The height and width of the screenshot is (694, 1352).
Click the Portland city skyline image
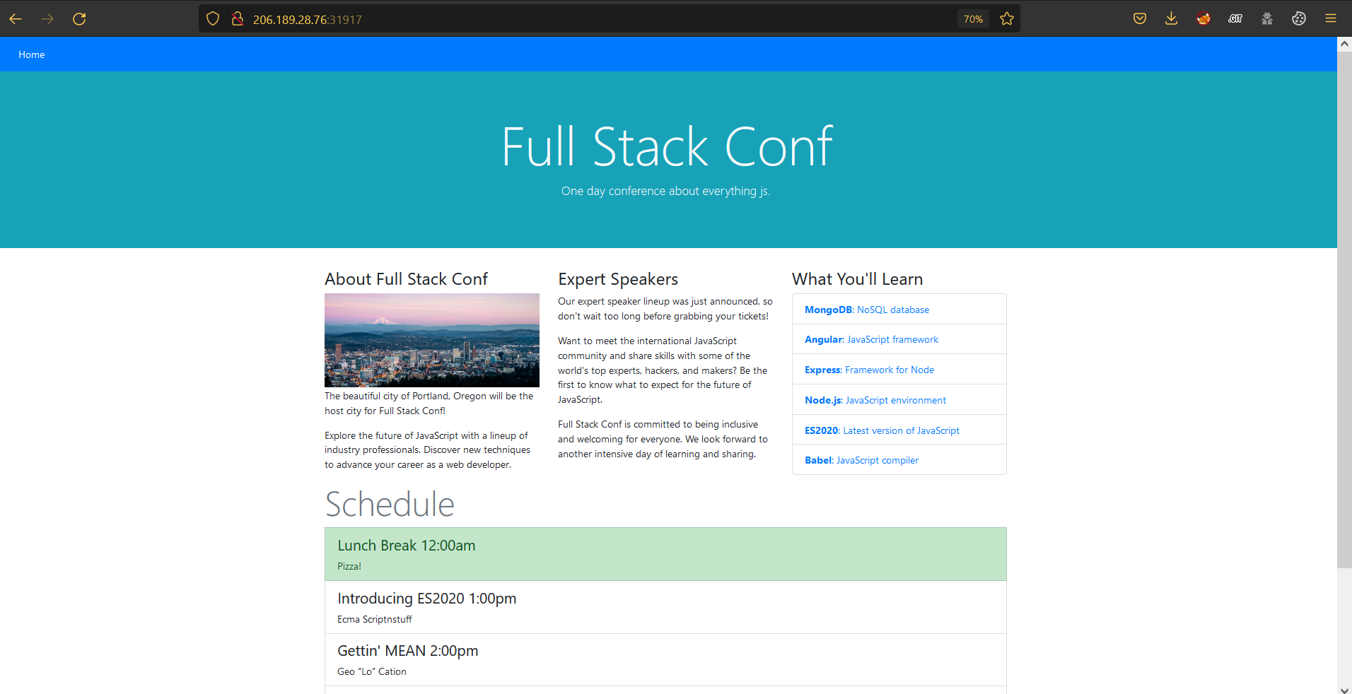coord(432,340)
